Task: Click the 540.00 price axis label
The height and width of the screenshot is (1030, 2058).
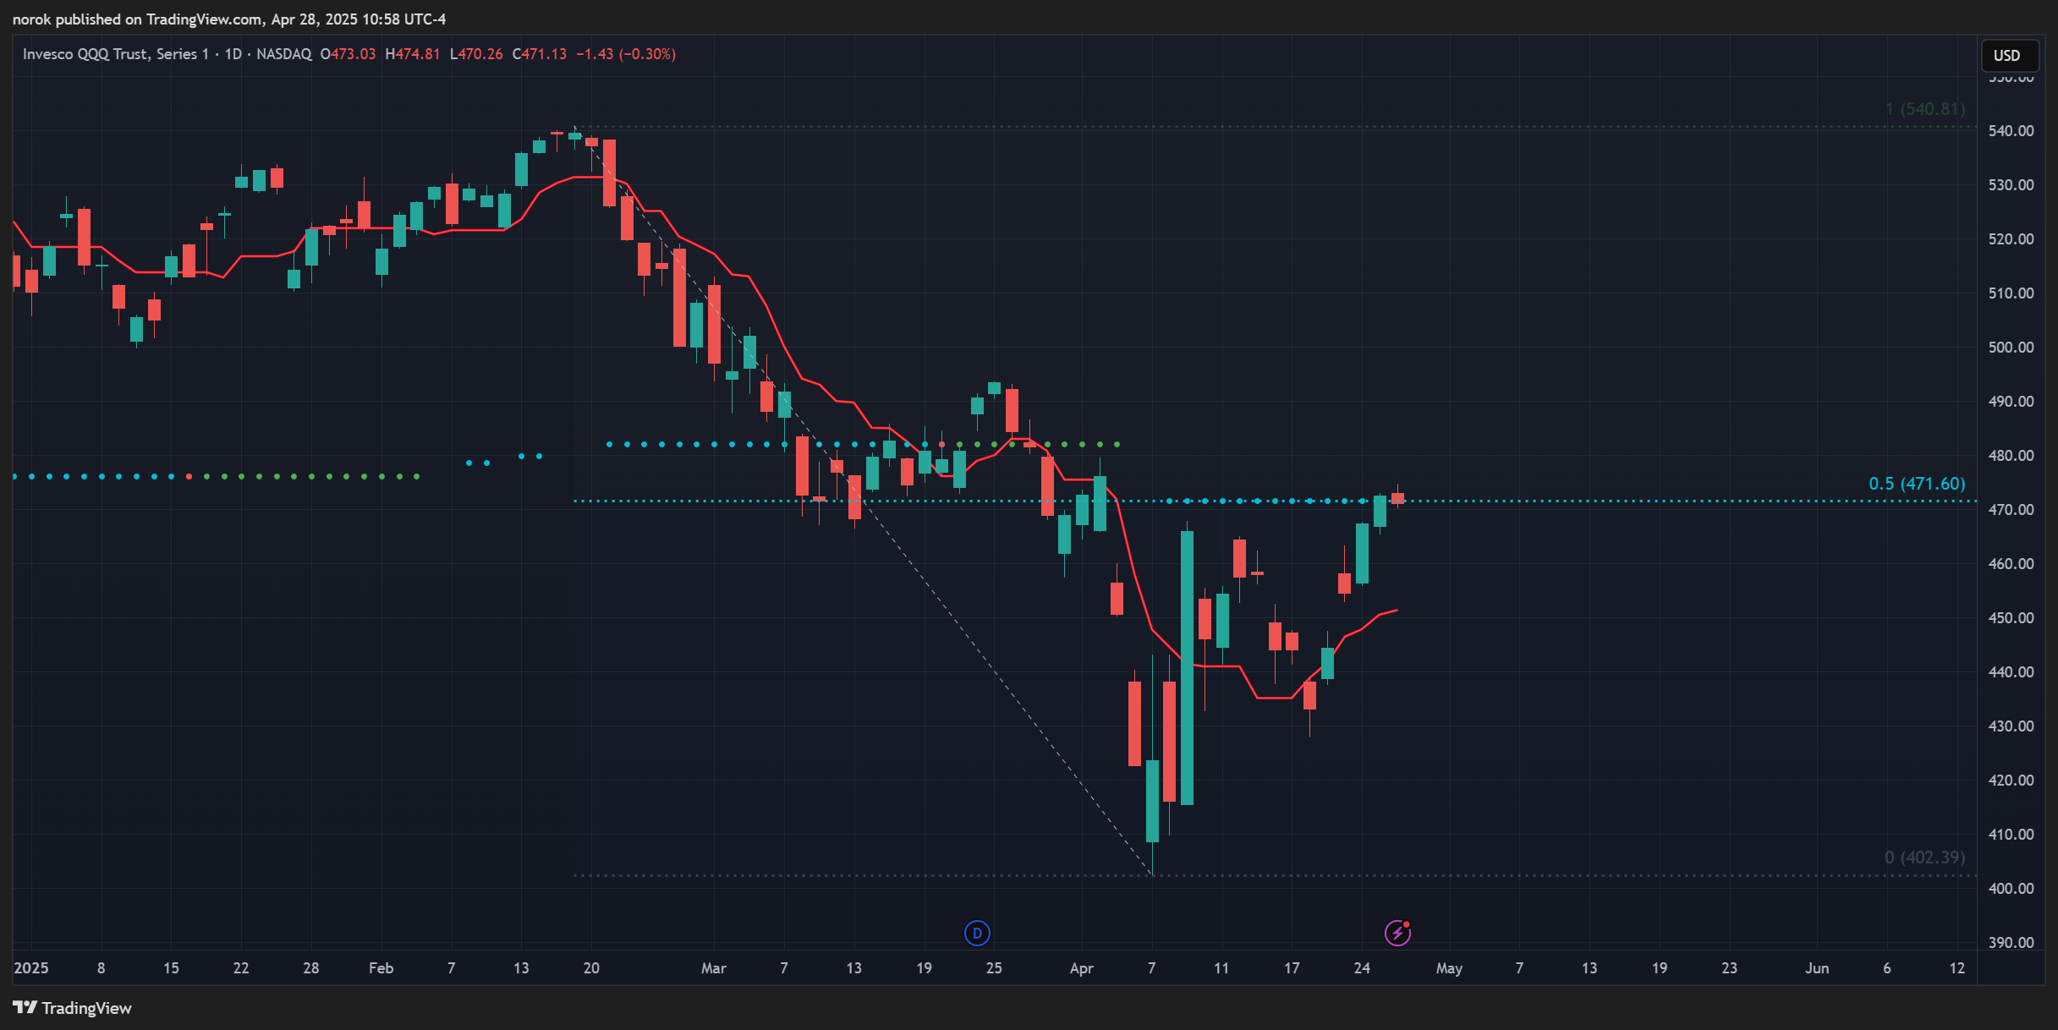Action: pyautogui.click(x=2011, y=131)
